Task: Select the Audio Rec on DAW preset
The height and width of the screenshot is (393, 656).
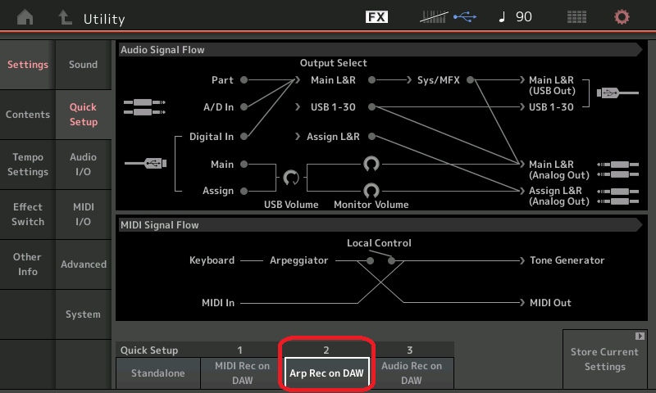Action: [x=412, y=373]
